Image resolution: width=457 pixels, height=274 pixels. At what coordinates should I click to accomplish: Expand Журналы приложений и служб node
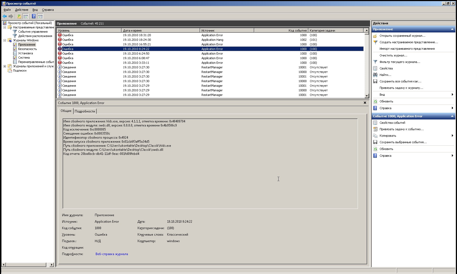[x=5, y=66]
